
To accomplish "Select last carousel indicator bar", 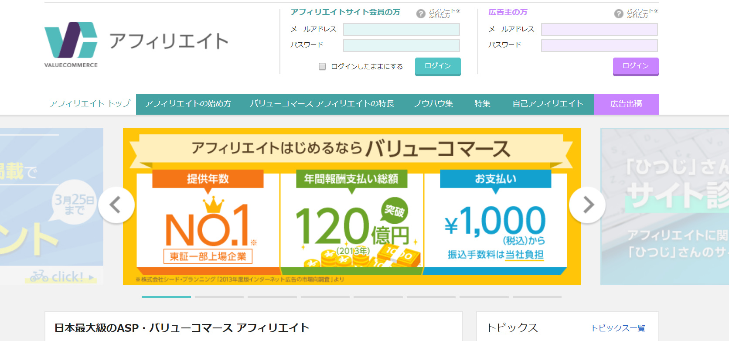I will pos(537,297).
